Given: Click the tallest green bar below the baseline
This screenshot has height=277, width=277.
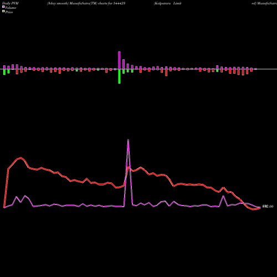Looking at the screenshot, I should (x=119, y=76).
